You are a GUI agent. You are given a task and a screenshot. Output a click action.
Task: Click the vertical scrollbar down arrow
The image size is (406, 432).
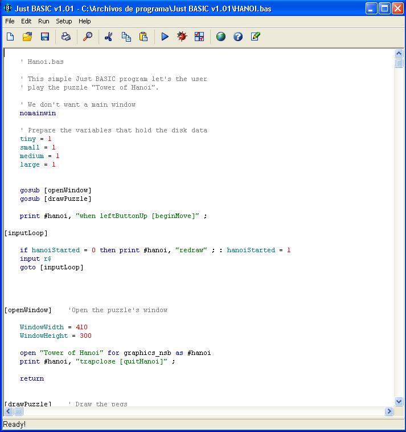(399, 401)
